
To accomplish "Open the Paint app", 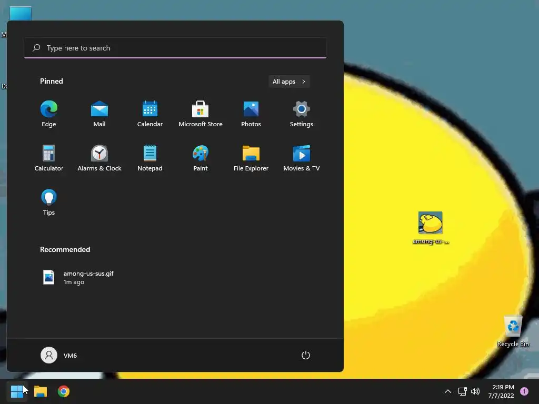I will point(201,158).
